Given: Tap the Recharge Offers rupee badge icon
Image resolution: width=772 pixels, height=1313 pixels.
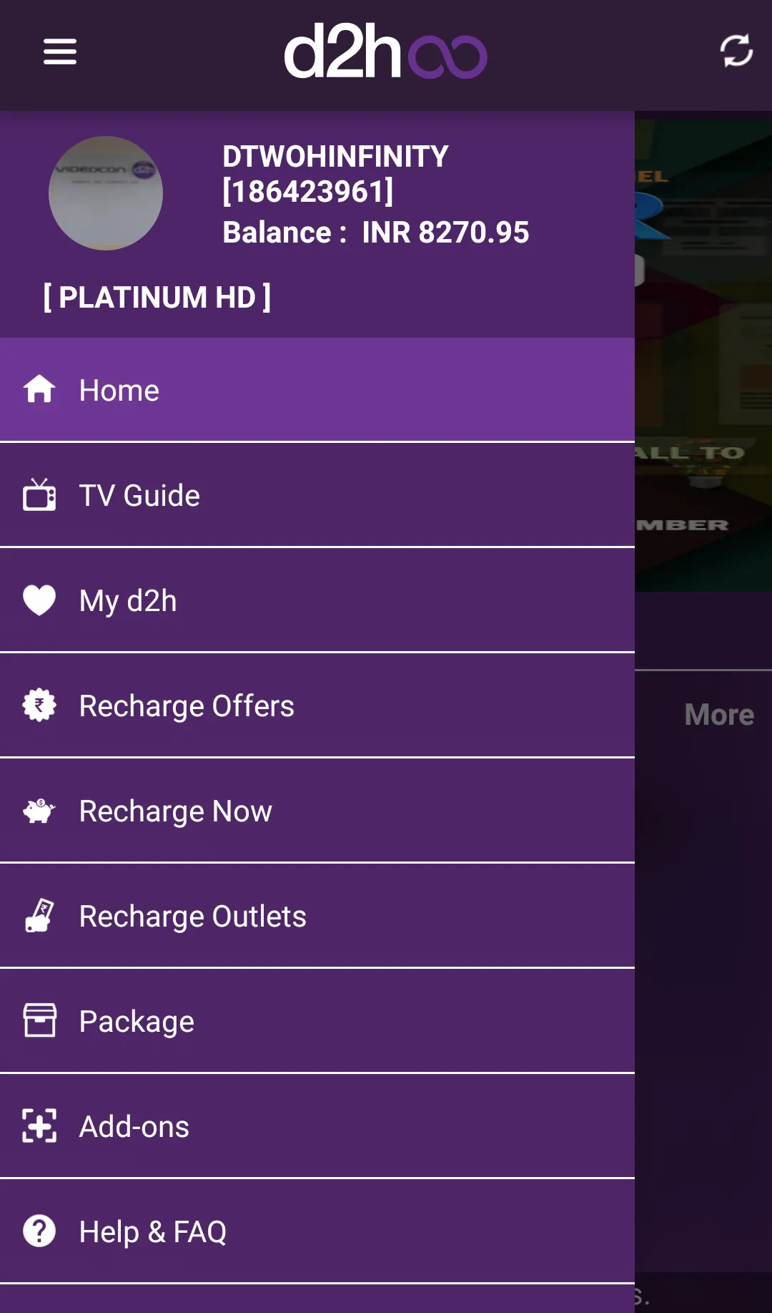Looking at the screenshot, I should click(x=39, y=705).
